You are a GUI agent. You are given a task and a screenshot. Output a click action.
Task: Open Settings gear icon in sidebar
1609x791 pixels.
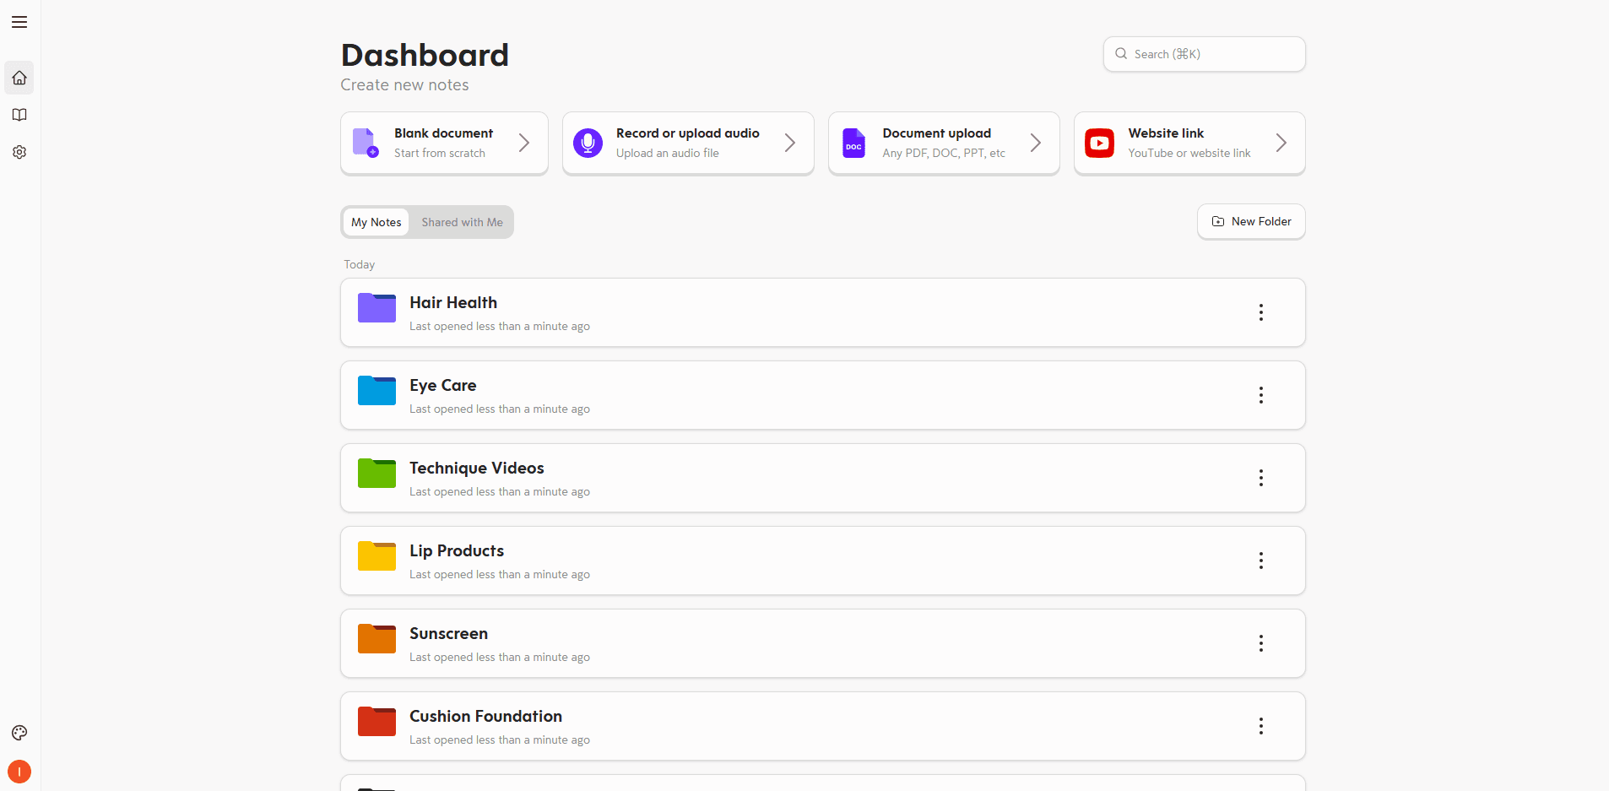(x=19, y=152)
